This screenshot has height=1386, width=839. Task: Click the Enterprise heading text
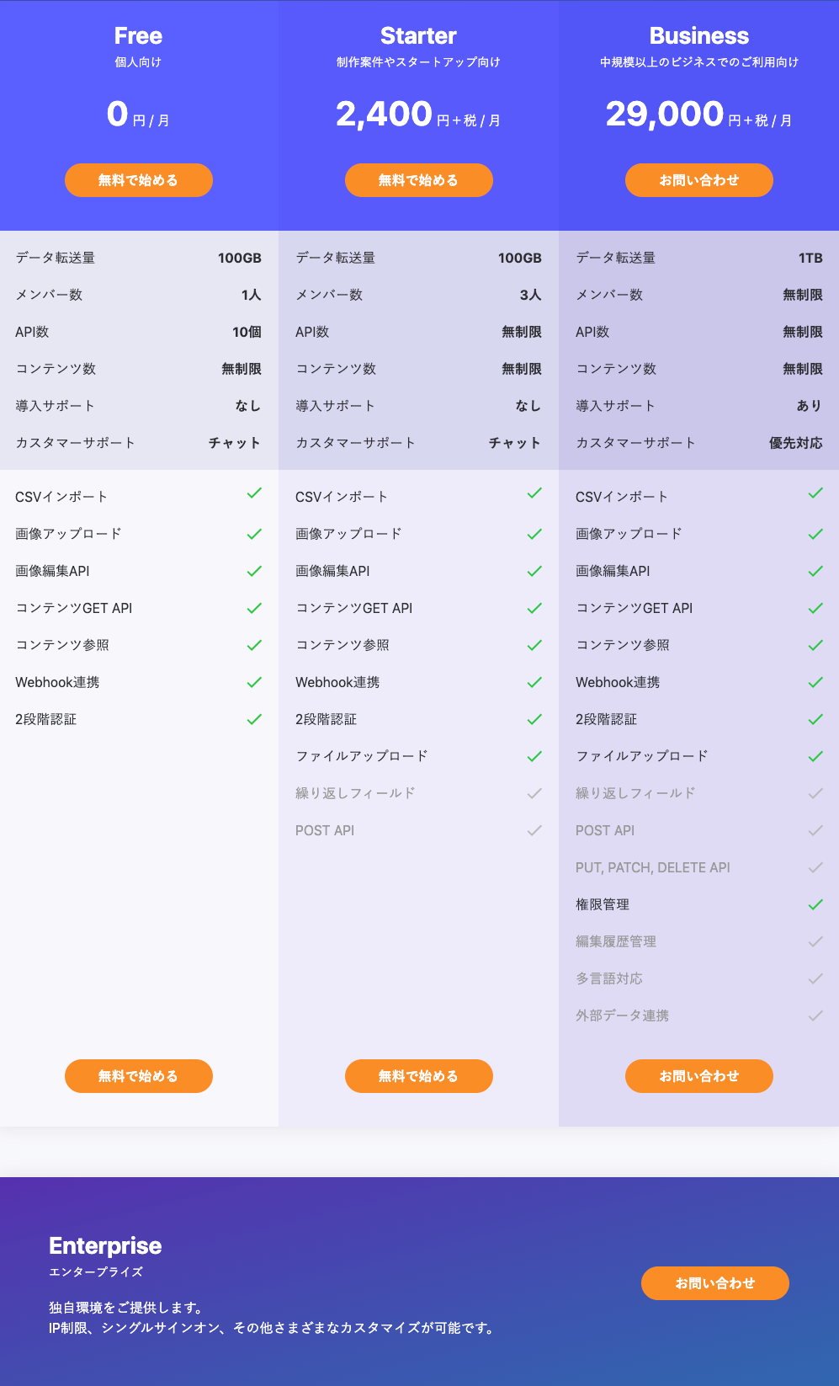[105, 1246]
